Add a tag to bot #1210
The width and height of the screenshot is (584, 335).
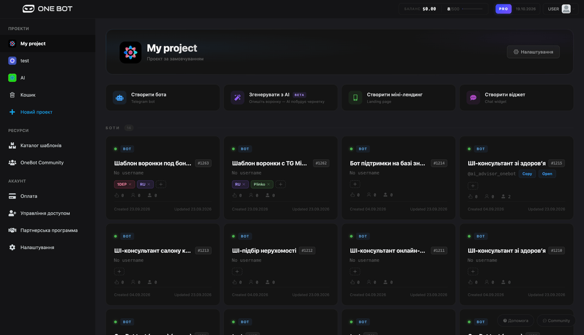pos(473,272)
